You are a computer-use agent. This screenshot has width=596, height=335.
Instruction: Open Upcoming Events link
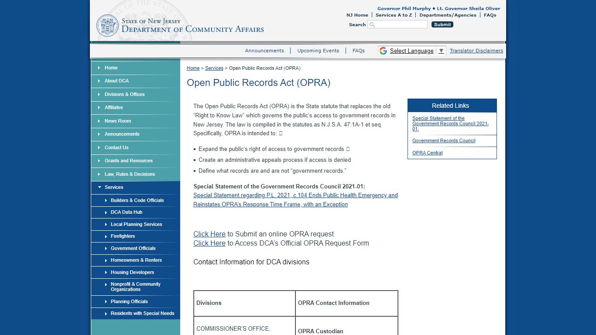(318, 51)
